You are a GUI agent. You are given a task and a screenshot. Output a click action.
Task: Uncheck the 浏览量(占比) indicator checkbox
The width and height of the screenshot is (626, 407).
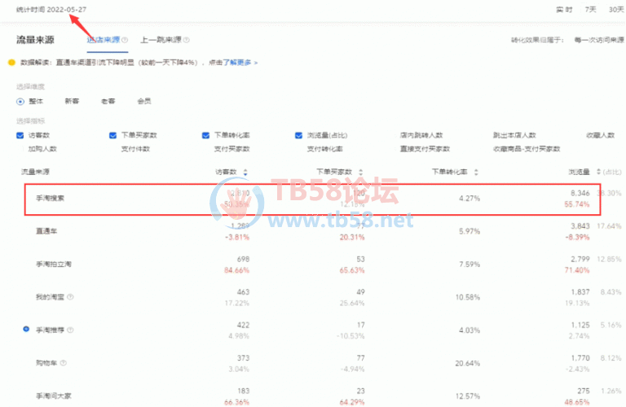(299, 135)
